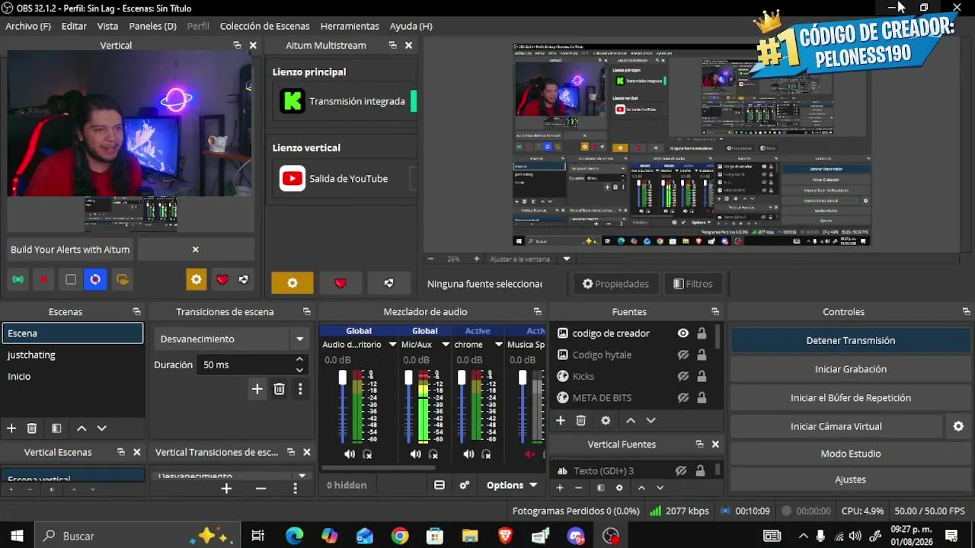This screenshot has width=975, height=548.
Task: Remove selected source via Fuentes trash icon
Action: click(580, 420)
